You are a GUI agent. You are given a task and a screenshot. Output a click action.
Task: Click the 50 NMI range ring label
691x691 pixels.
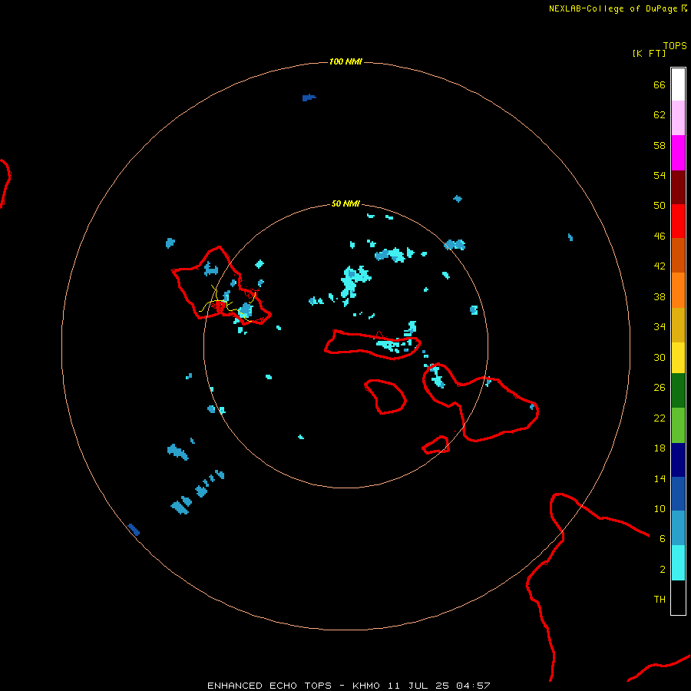tap(345, 203)
